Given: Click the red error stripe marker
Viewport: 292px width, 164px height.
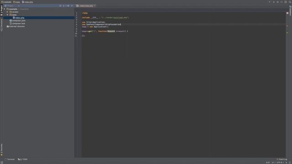Looking at the screenshot, I should coord(287,26).
